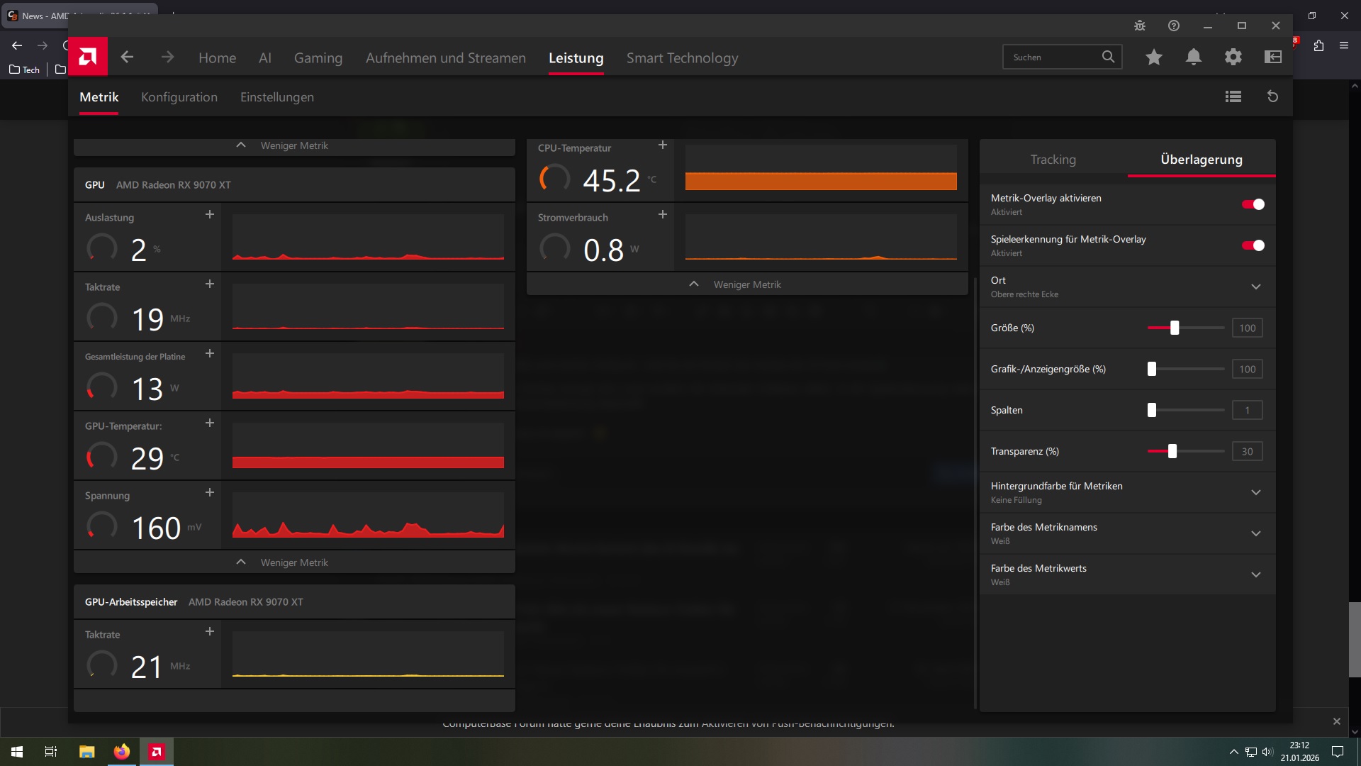The height and width of the screenshot is (766, 1361).
Task: Open settings gear icon
Action: coord(1233,57)
